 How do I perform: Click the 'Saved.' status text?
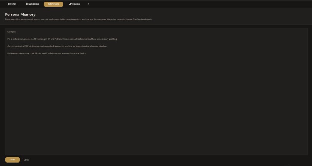(x=26, y=160)
